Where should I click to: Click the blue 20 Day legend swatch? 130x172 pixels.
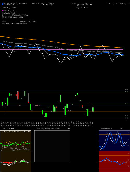3,4
